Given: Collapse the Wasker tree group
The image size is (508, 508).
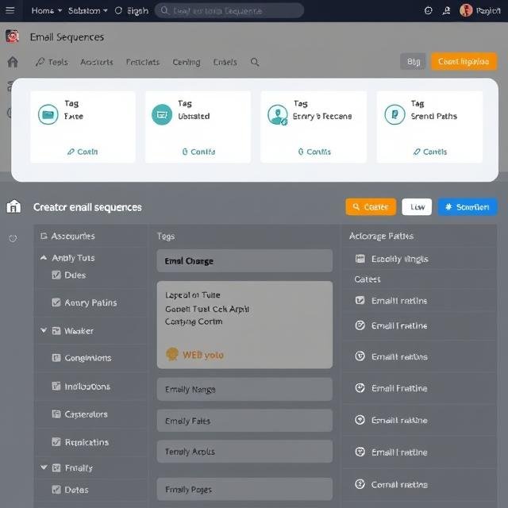Looking at the screenshot, I should (x=44, y=331).
